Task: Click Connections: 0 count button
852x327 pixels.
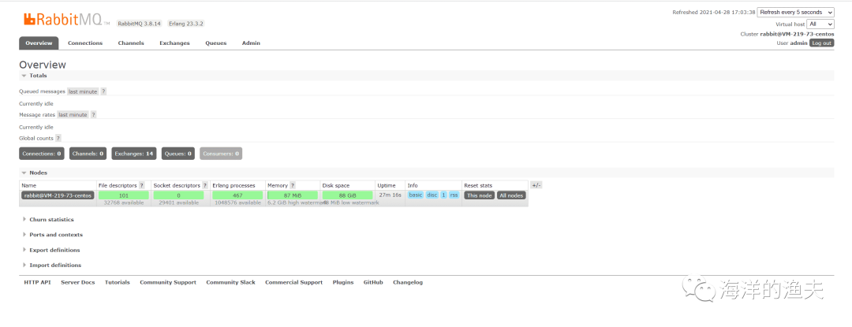Action: (x=42, y=154)
